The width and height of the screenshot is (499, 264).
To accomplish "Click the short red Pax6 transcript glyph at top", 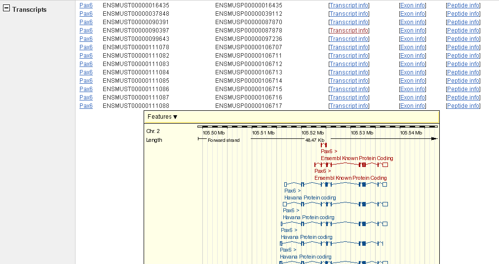I will click(323, 145).
